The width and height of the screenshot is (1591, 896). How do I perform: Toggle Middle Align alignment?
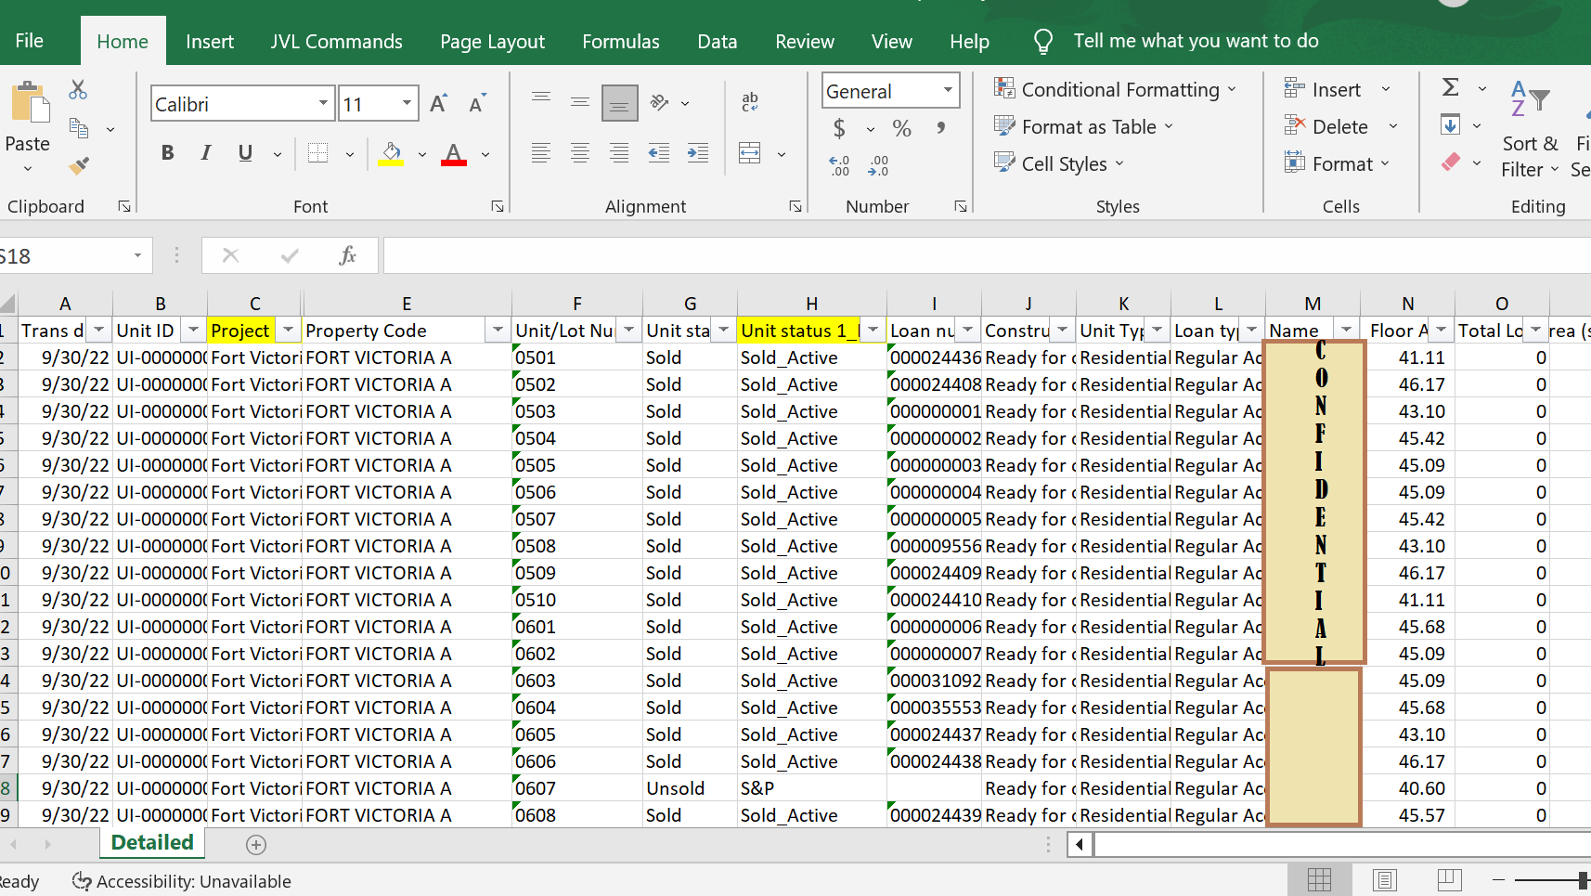(580, 102)
